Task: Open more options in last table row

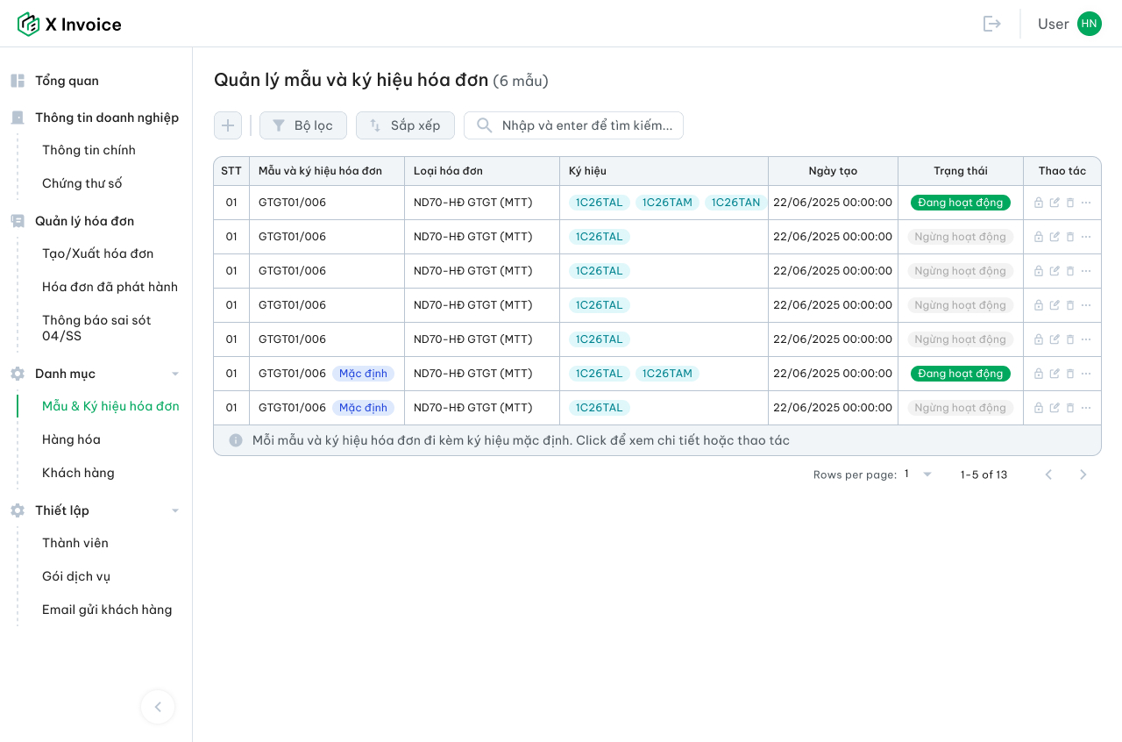Action: point(1086,408)
